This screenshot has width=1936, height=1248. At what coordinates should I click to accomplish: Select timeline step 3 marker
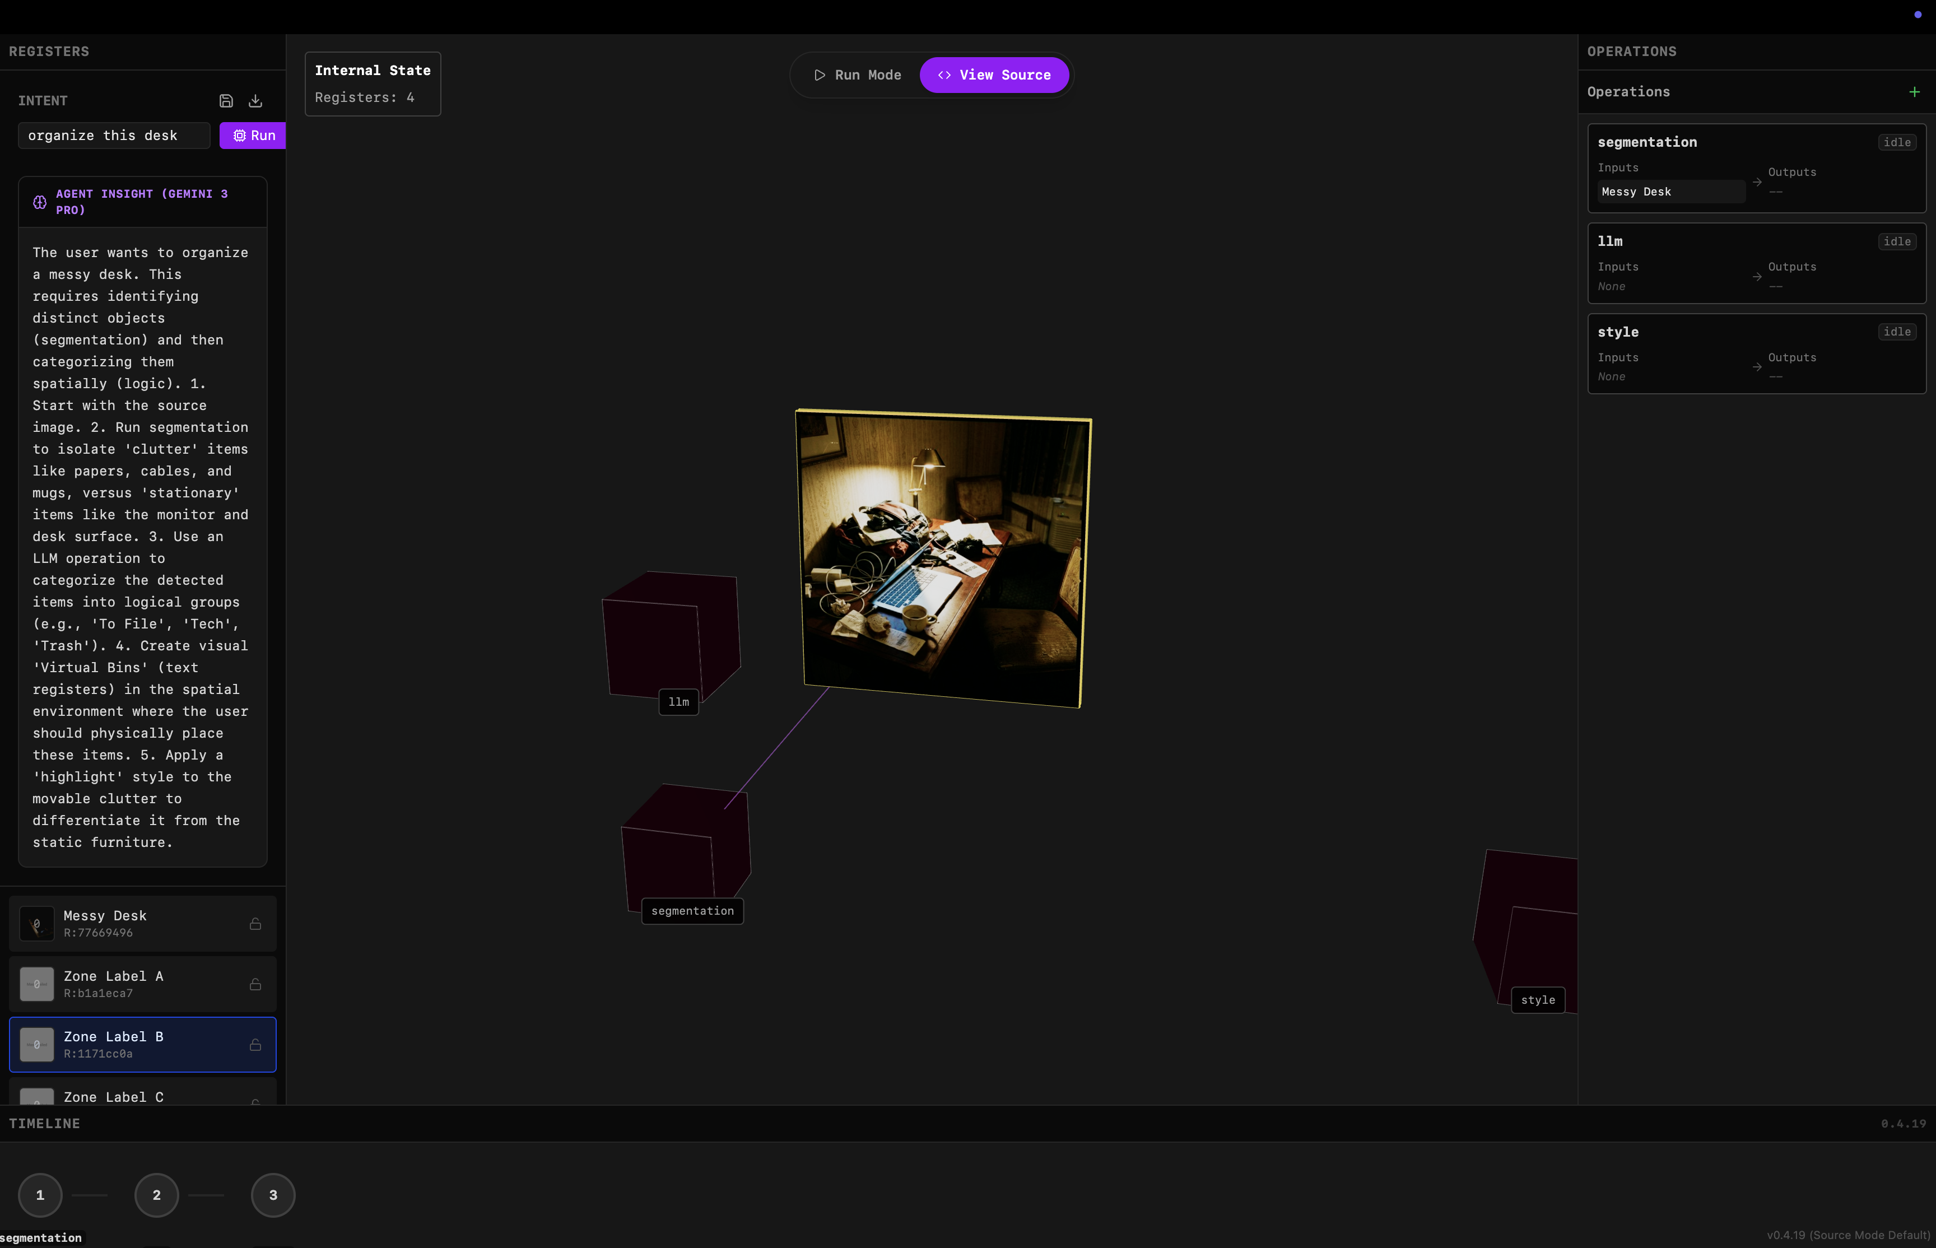tap(273, 1195)
